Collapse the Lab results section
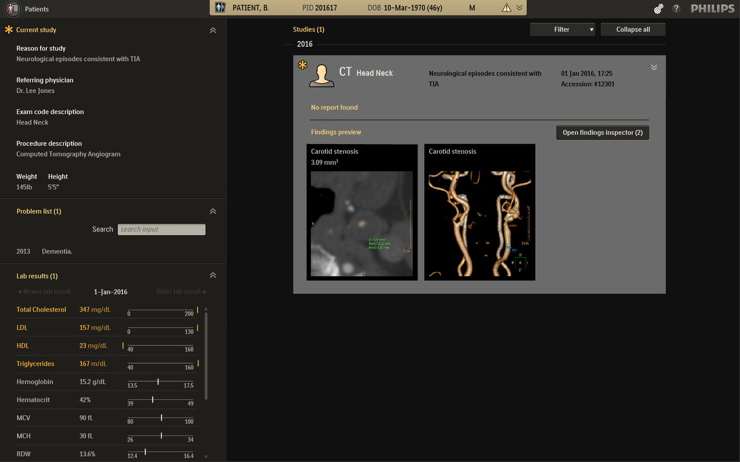740x462 pixels. (213, 274)
